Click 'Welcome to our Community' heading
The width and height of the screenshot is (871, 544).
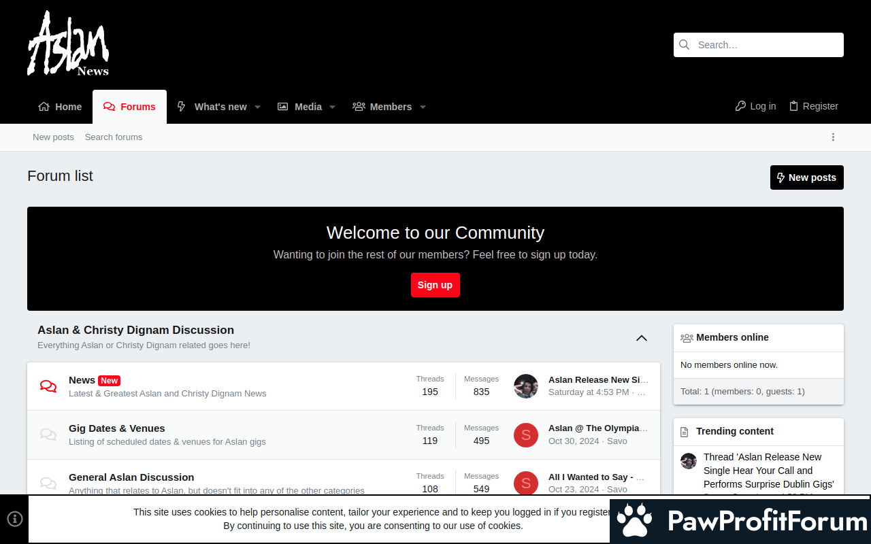point(435,233)
